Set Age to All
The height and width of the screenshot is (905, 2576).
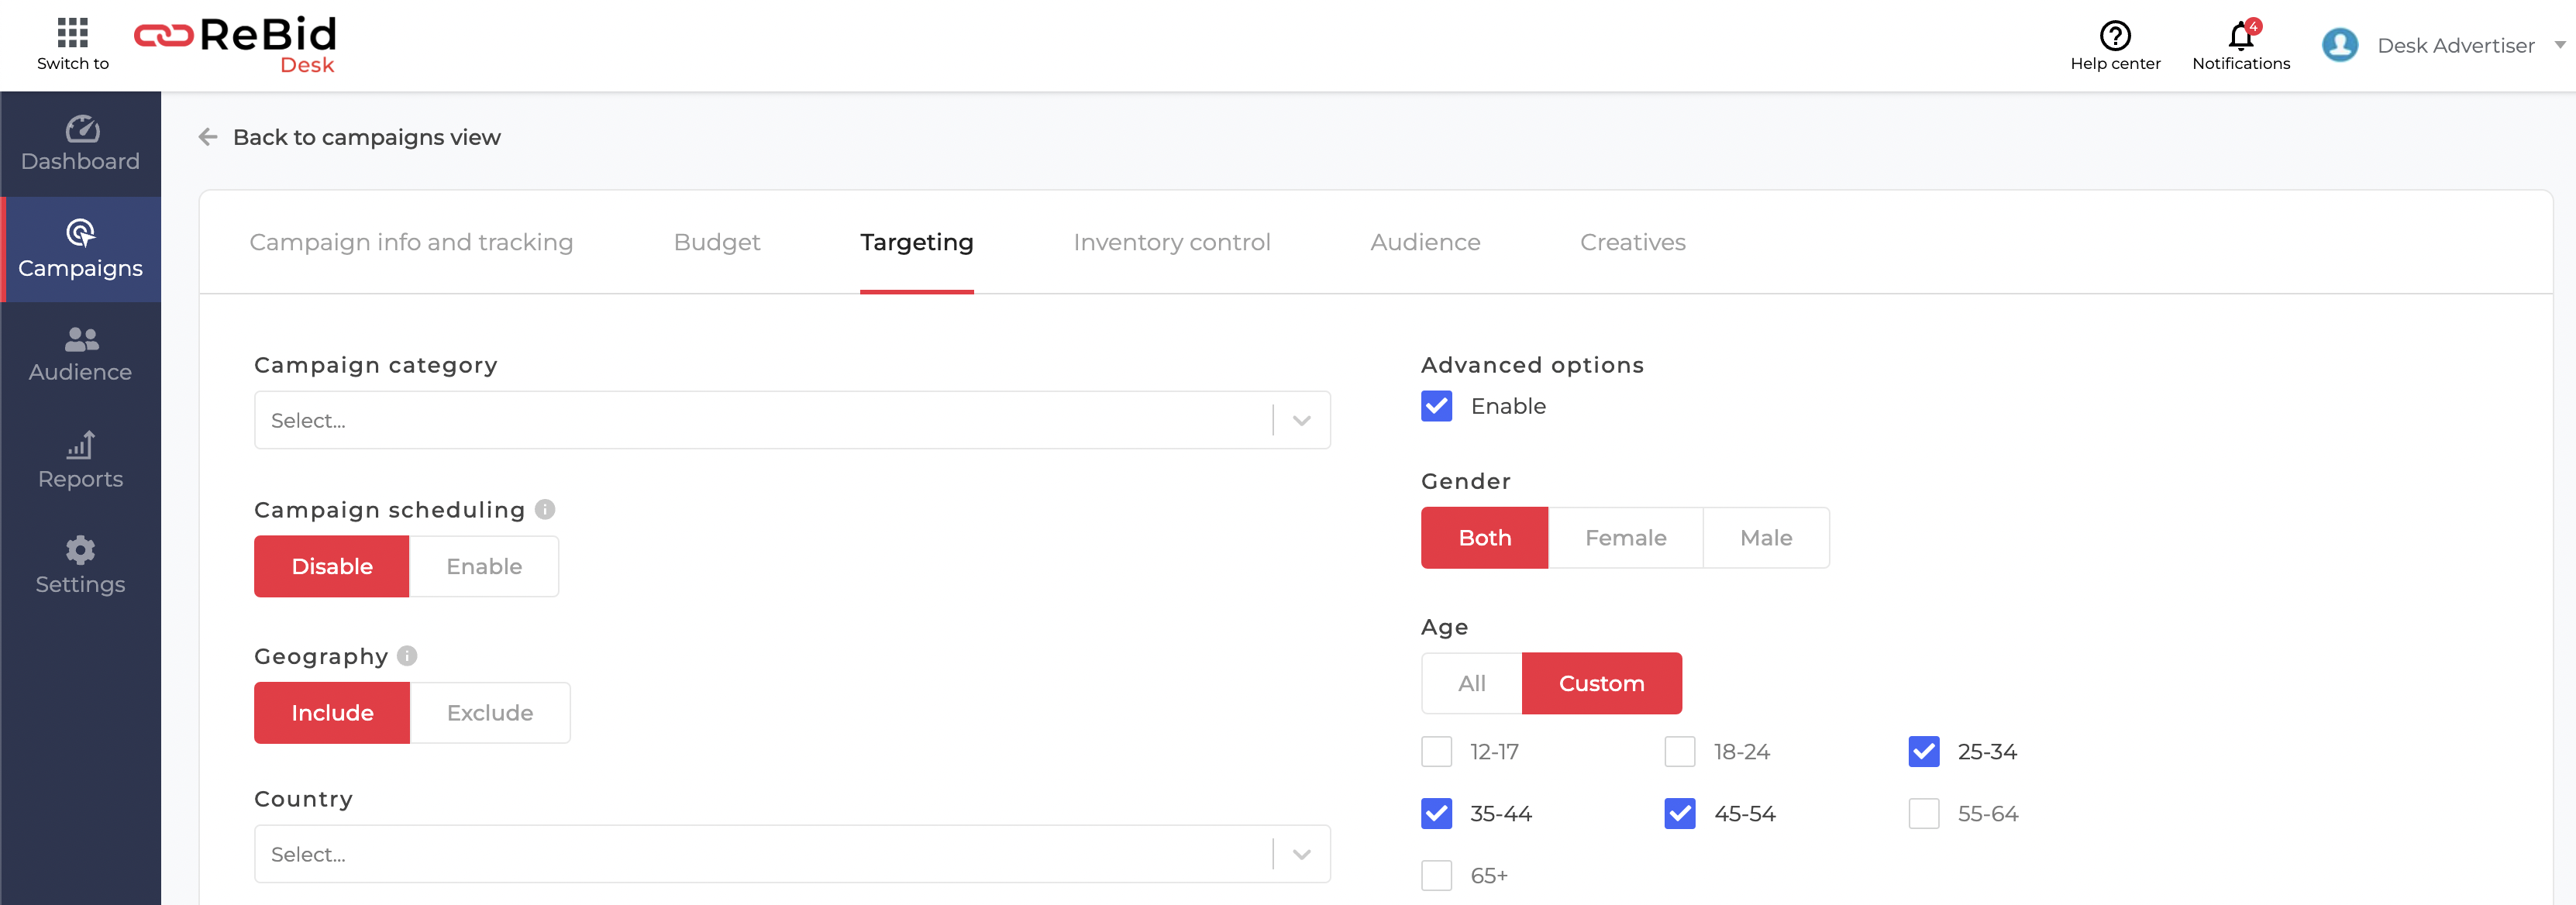[x=1472, y=683]
